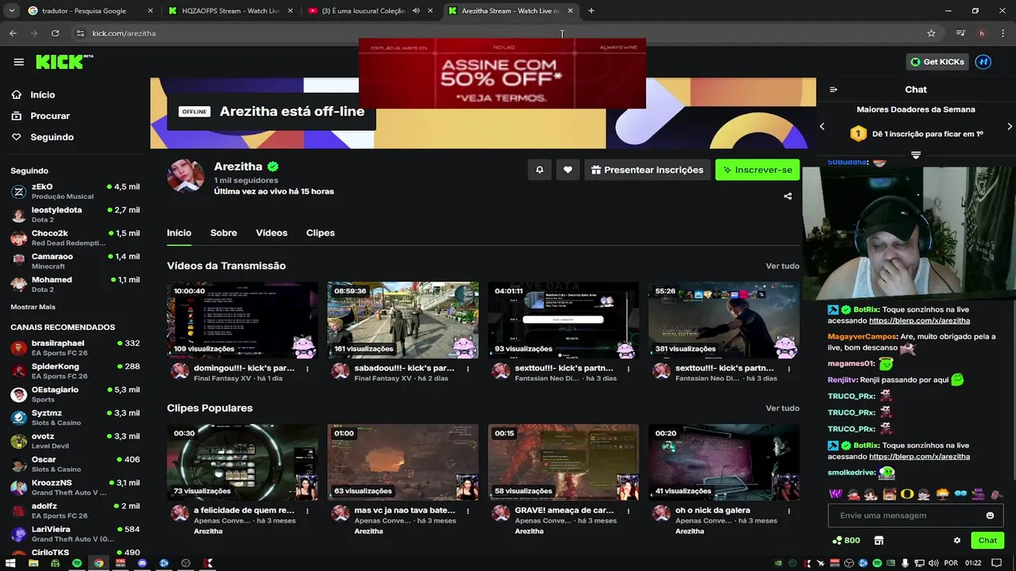1016x571 pixels.
Task: Open Chrome in the Windows taskbar
Action: click(98, 563)
